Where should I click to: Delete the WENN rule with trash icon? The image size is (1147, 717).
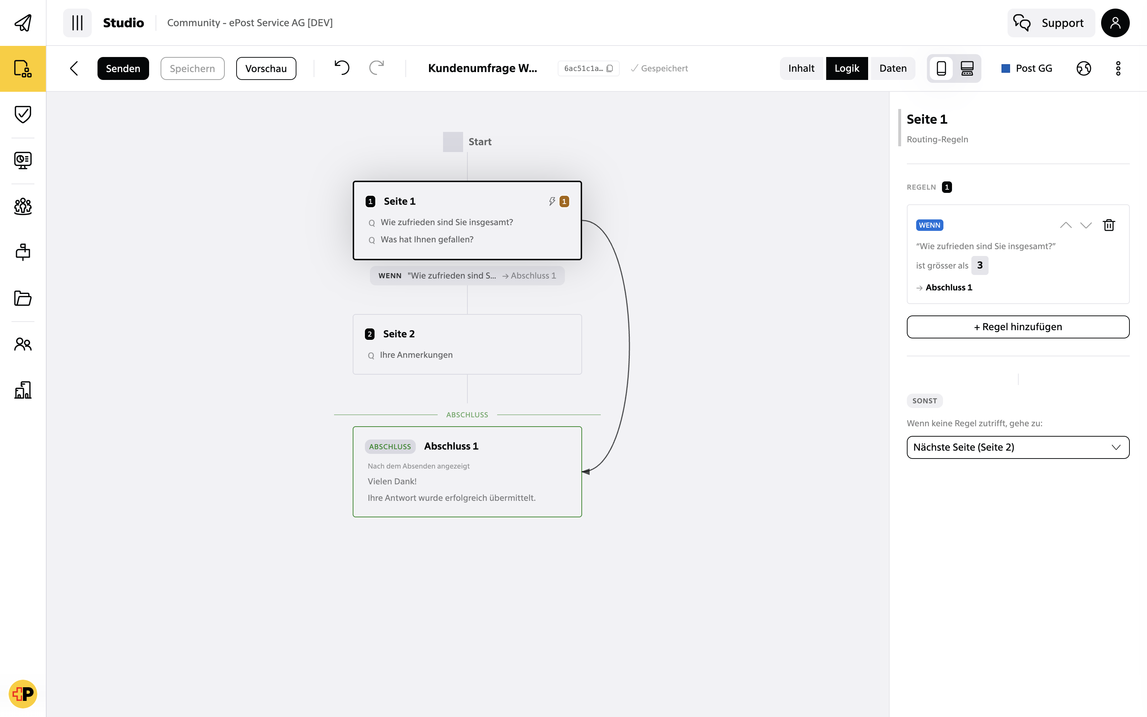coord(1109,225)
